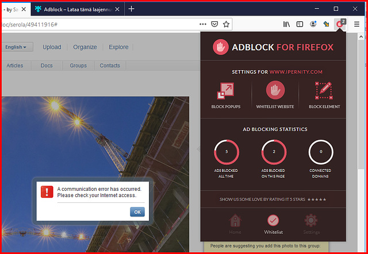Open a new tab with plus button
This screenshot has height=254, width=368.
click(132, 9)
